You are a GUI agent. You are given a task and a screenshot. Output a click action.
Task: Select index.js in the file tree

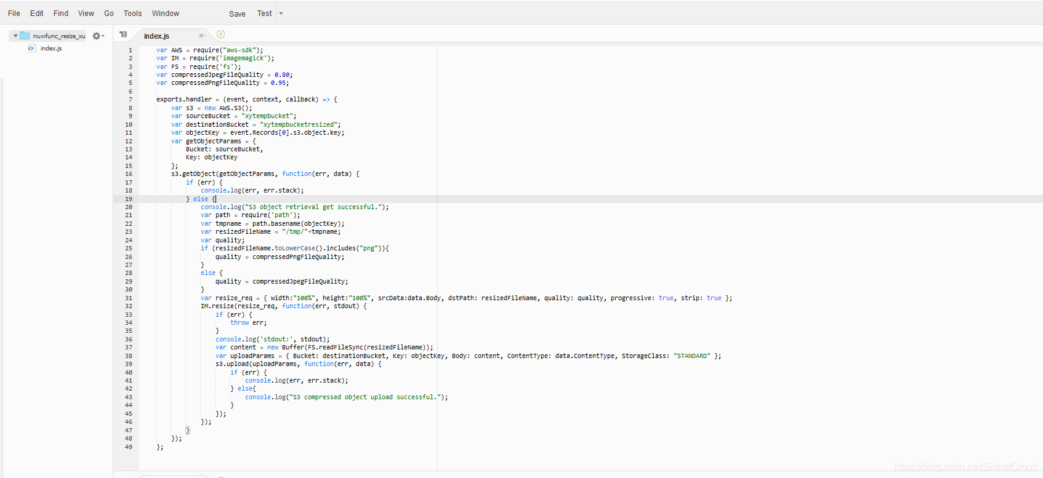[x=51, y=48]
